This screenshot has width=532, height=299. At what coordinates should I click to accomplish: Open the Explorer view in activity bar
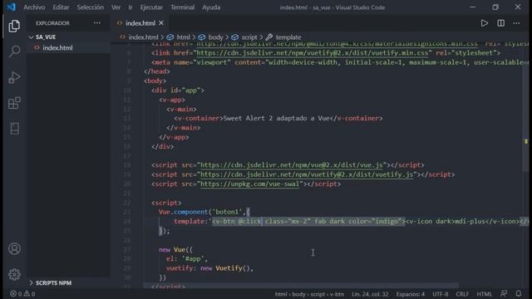(14, 26)
